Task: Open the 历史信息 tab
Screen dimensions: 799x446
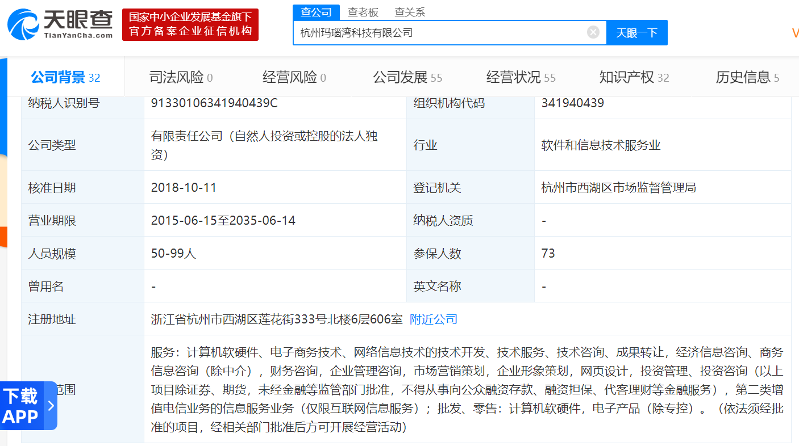Action: tap(747, 78)
